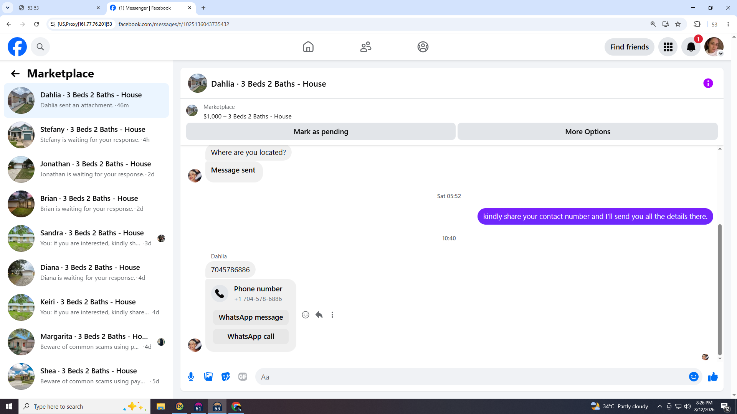Open more options for Dahlia's message
This screenshot has width=737, height=414.
(x=332, y=315)
